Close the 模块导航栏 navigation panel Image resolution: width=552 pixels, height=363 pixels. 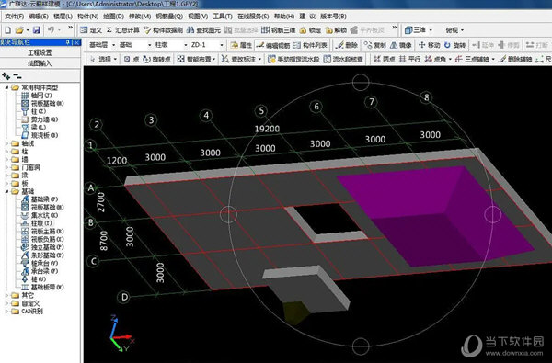(76, 42)
